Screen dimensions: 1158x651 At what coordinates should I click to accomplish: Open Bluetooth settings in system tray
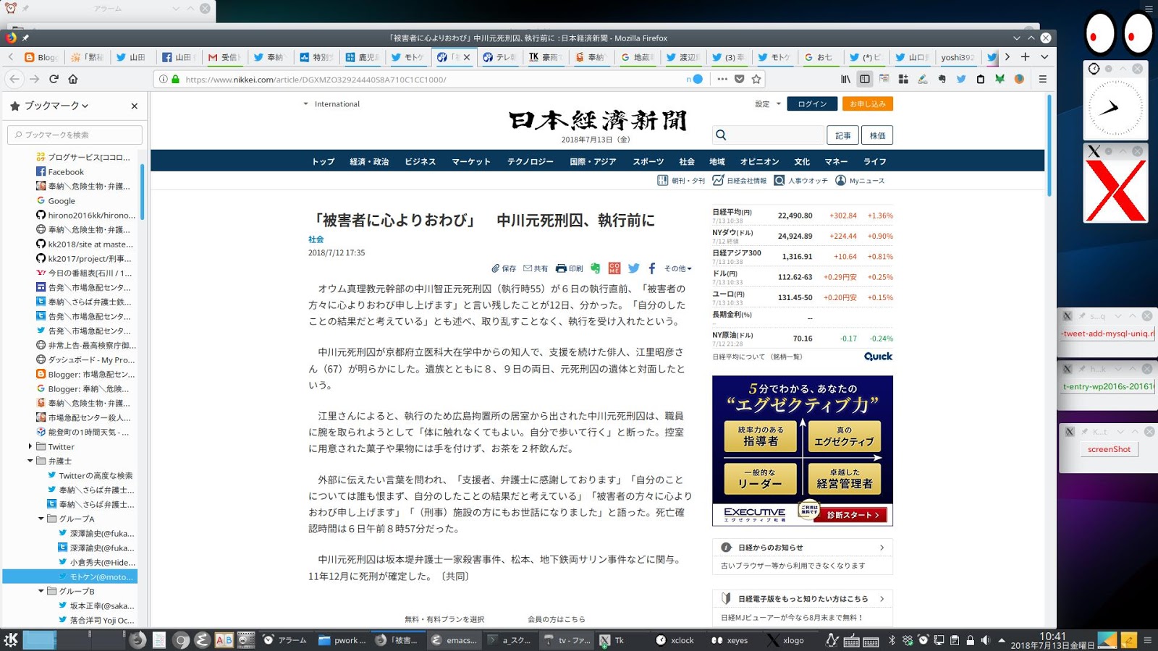892,640
